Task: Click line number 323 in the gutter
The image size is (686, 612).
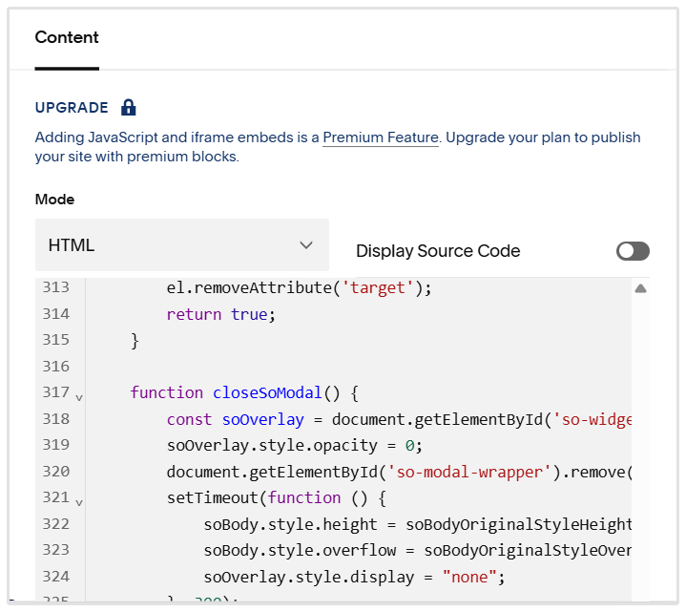Action: 56,550
